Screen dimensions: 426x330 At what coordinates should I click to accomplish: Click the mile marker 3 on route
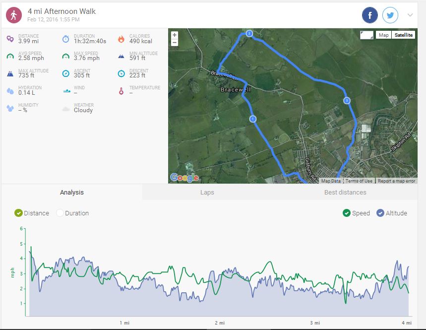[347, 101]
